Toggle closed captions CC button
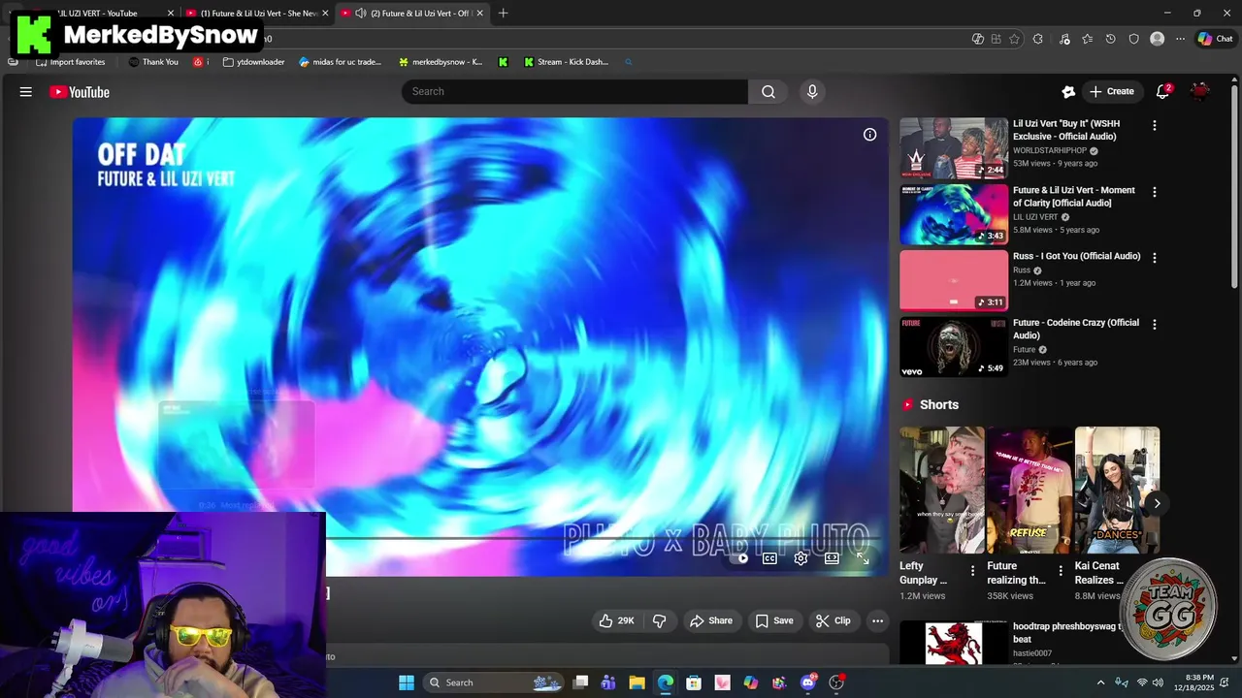The height and width of the screenshot is (698, 1242). tap(769, 558)
